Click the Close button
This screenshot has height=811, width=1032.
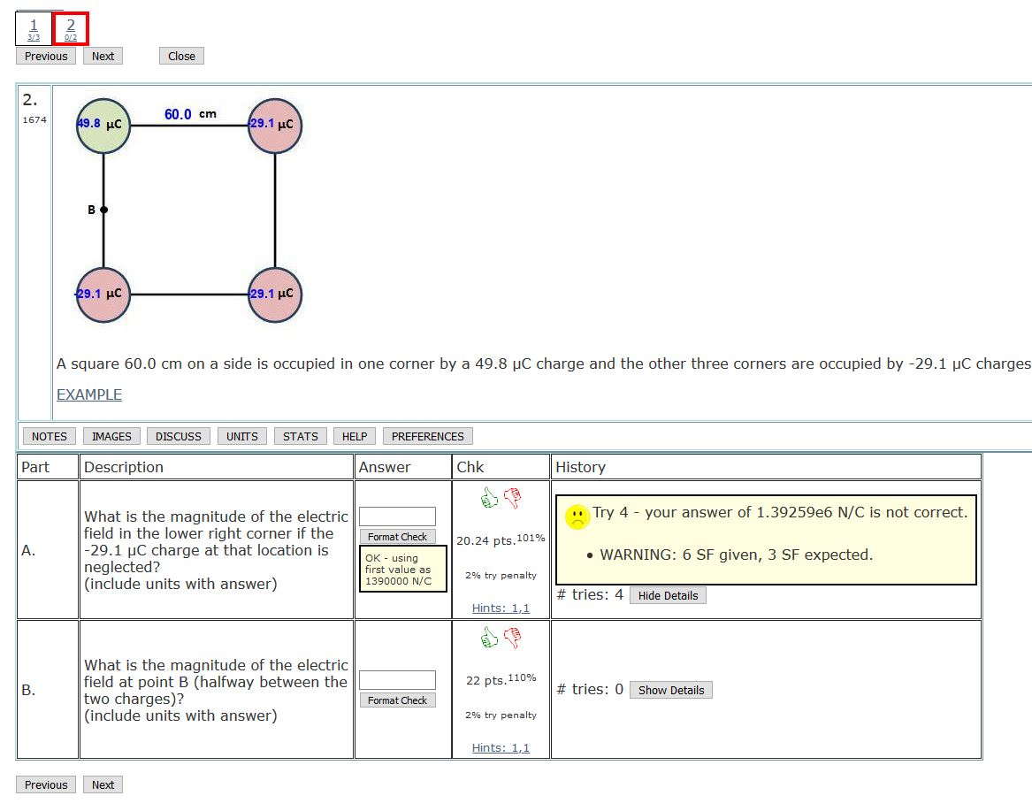coord(181,56)
